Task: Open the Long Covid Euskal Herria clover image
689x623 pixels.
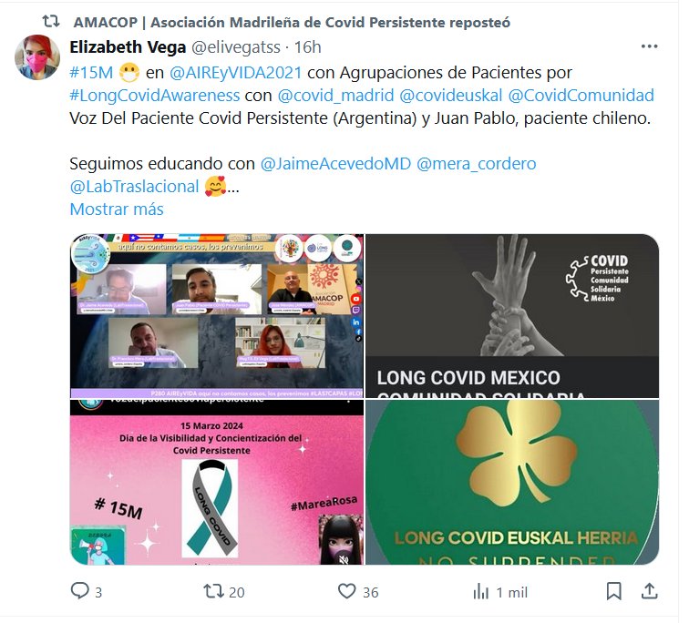Action: pyautogui.click(x=512, y=482)
